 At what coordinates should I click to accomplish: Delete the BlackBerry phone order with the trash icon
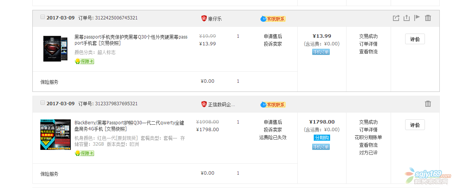[428, 104]
